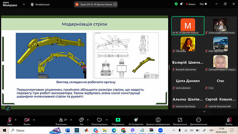Open the Участники panel

pos(61,121)
